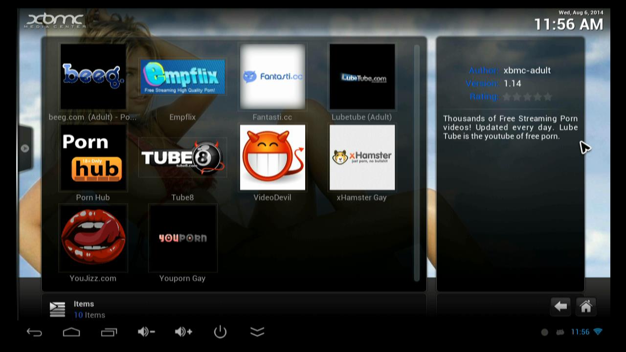Select the Empflix add-on logo
Viewport: 626px width, 352px height.
coord(182,76)
